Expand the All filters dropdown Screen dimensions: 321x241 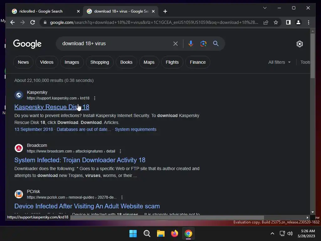point(279,62)
